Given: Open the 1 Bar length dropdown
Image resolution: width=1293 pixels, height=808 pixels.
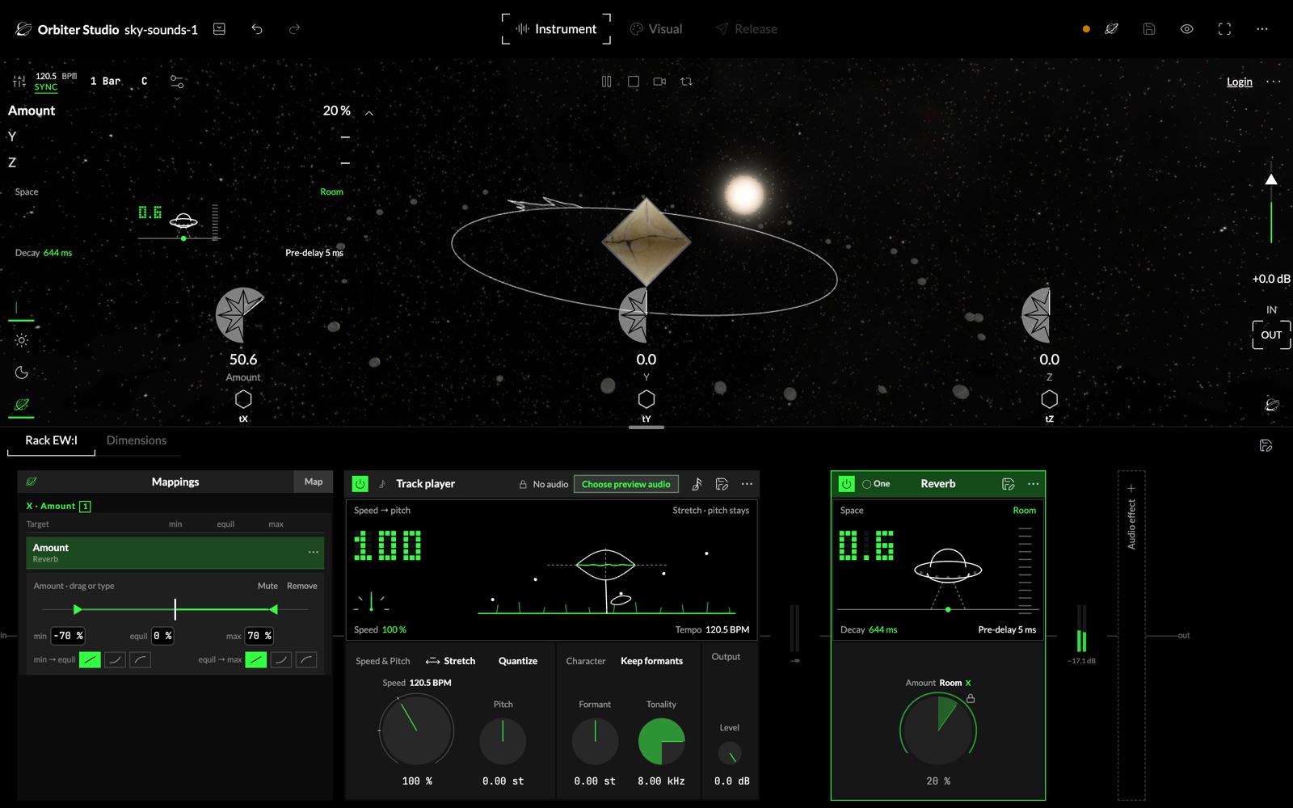Looking at the screenshot, I should [x=105, y=82].
